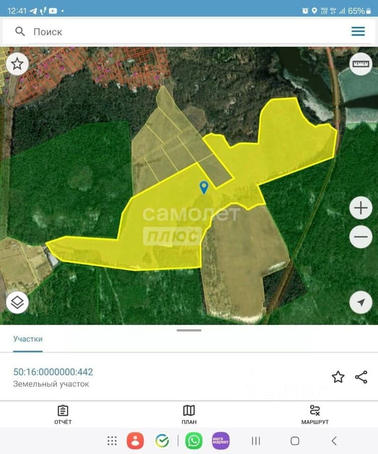
Task: Open the ОТЧЁТ report
Action: tap(63, 415)
